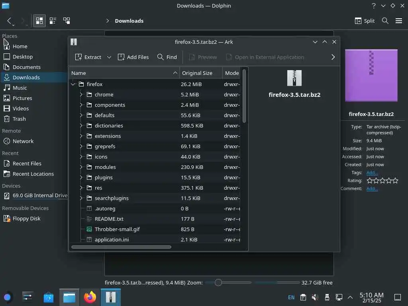The height and width of the screenshot is (306, 408).
Task: Select the Throbber-small.gif file
Action: coord(155,229)
